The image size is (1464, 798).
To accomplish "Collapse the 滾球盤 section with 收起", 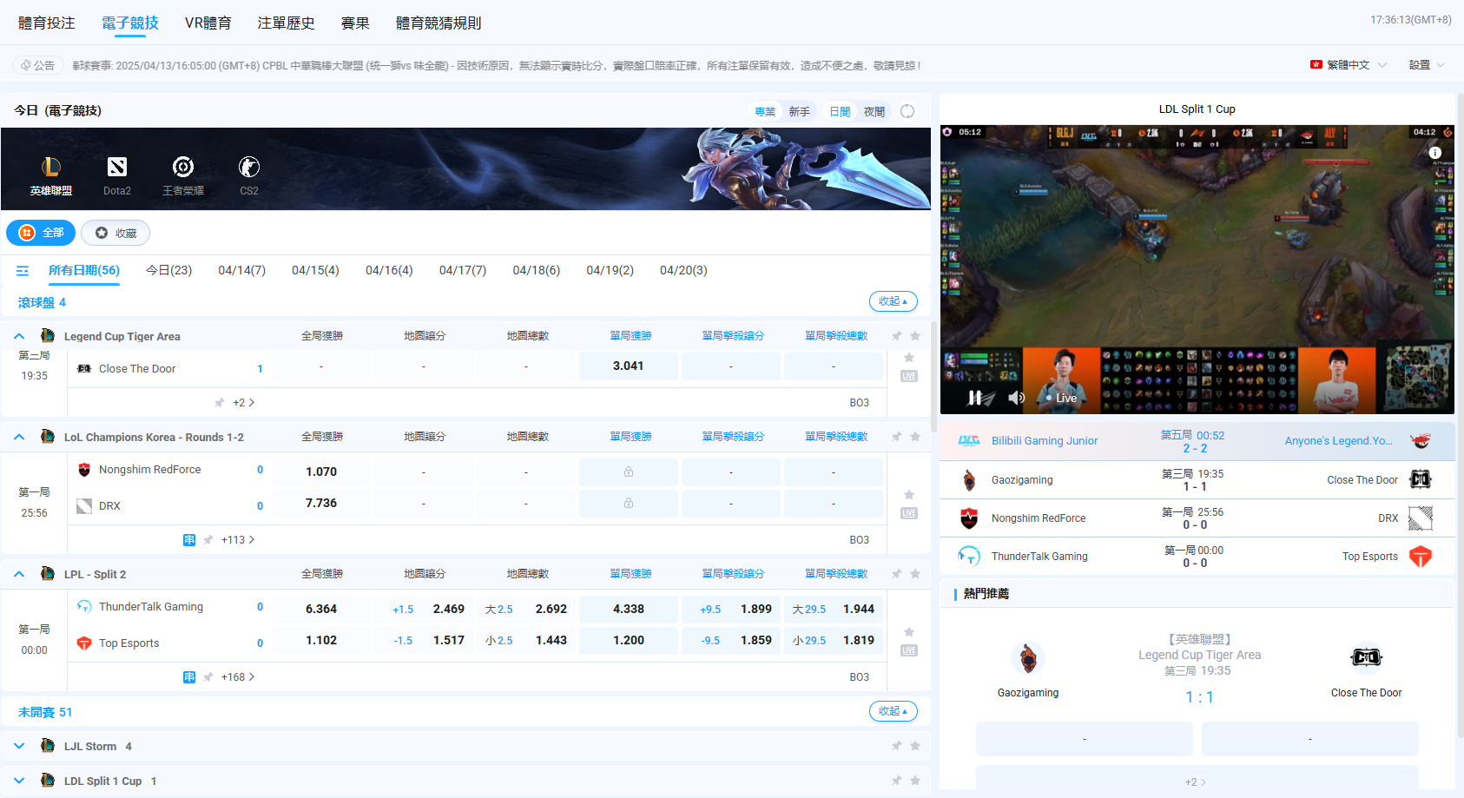I will point(893,301).
